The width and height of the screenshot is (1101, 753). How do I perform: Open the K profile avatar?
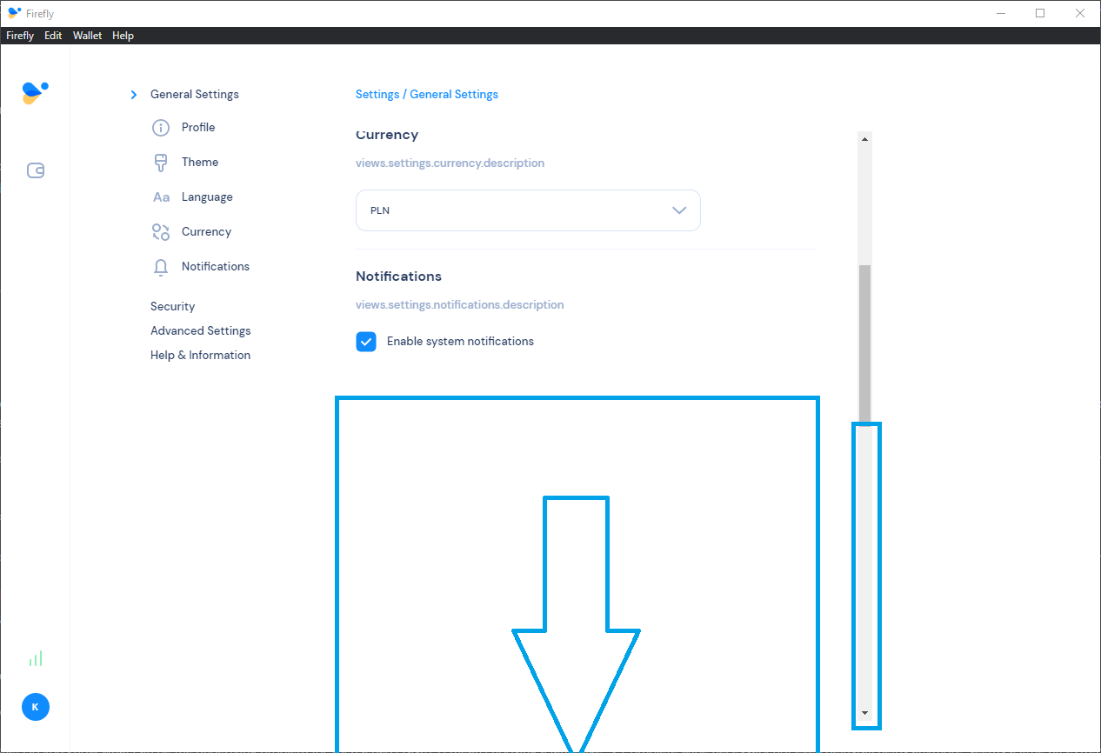coord(35,707)
